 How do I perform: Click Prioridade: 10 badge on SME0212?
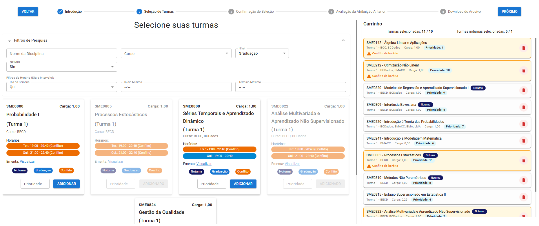440,70
